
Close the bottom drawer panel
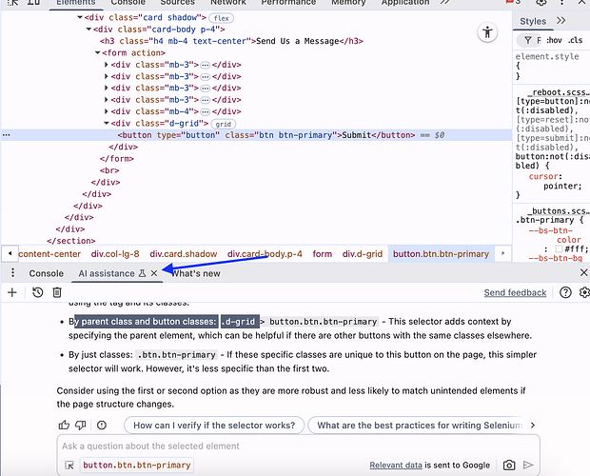coord(583,272)
